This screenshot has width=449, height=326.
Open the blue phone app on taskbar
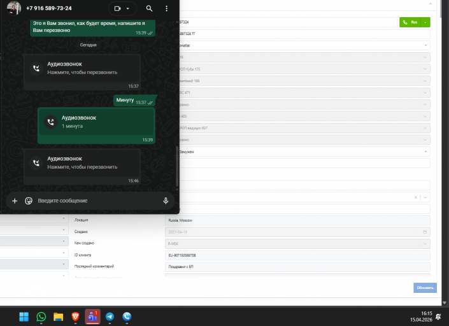127,317
